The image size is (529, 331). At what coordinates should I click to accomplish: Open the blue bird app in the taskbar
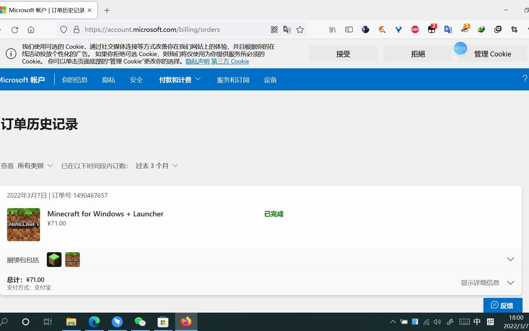(117, 322)
